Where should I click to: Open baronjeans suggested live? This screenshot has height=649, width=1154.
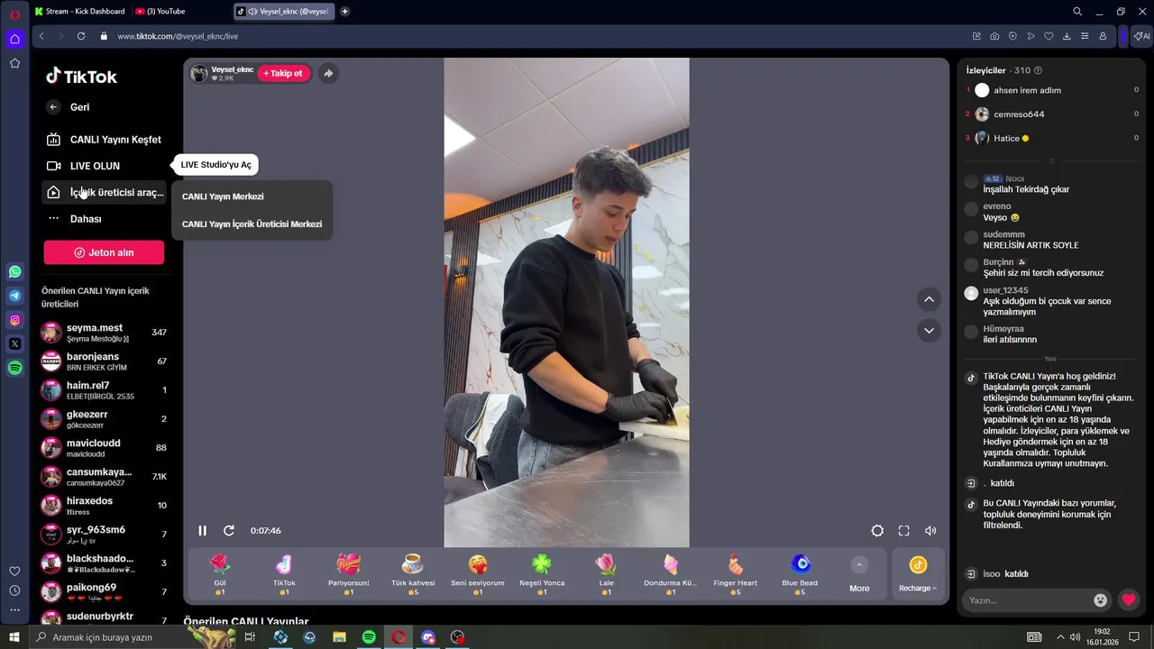coord(104,361)
